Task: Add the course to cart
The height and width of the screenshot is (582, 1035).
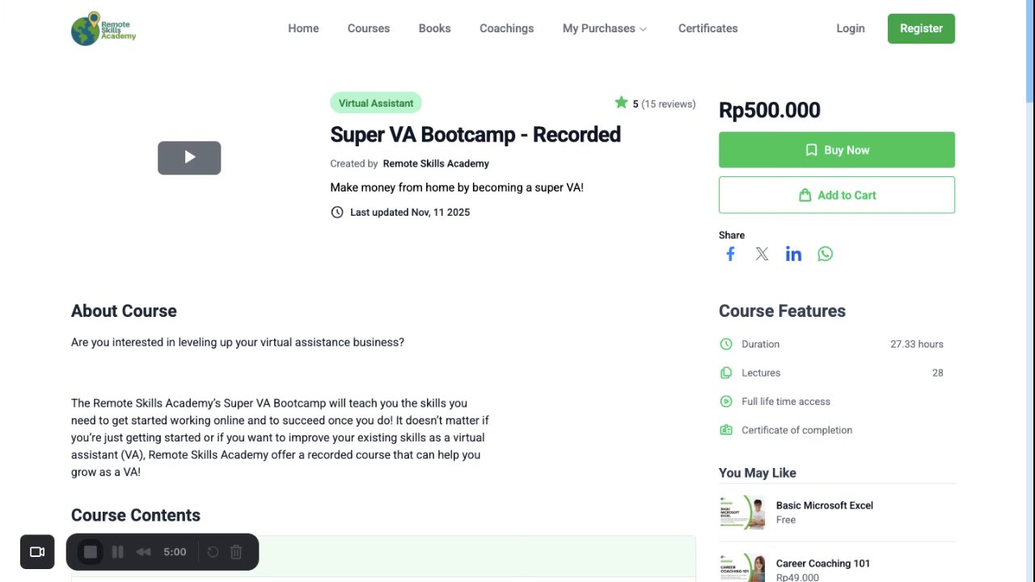Action: [836, 195]
